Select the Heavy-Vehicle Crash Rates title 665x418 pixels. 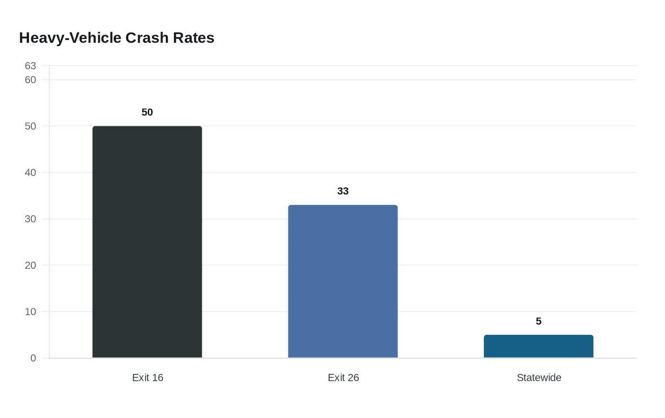click(117, 38)
